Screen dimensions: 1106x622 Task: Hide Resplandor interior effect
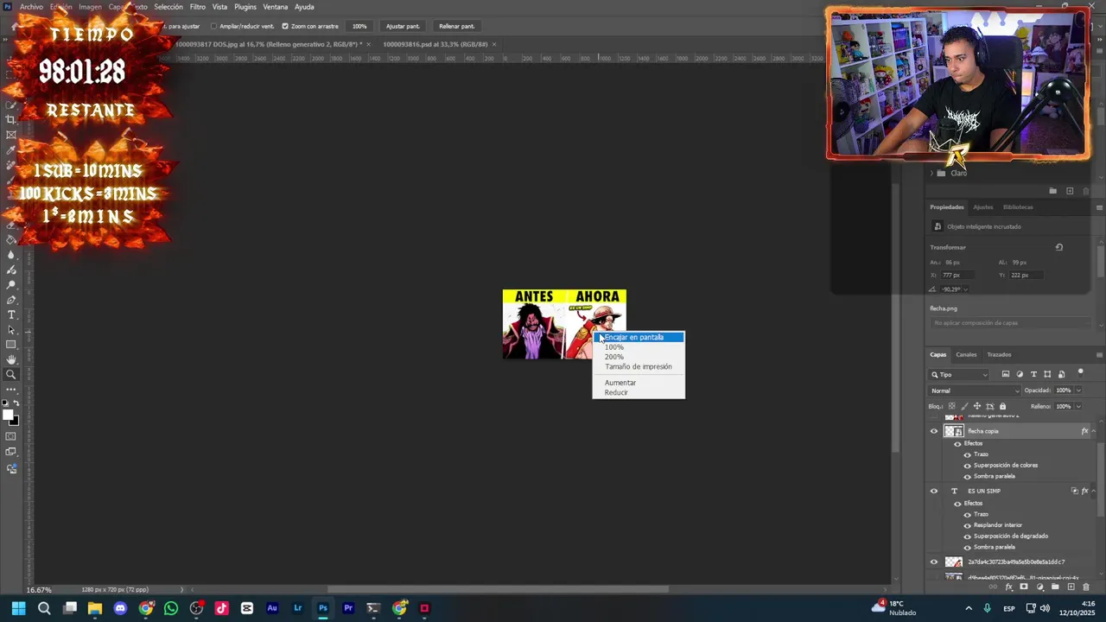point(968,525)
